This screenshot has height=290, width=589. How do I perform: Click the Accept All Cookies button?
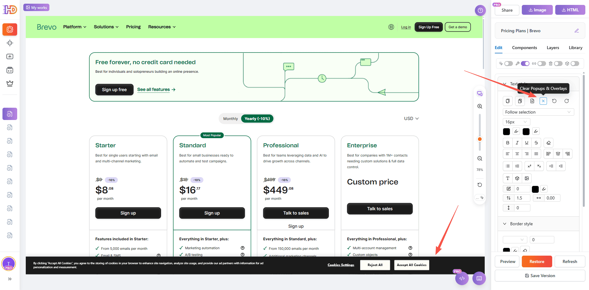[x=411, y=265]
